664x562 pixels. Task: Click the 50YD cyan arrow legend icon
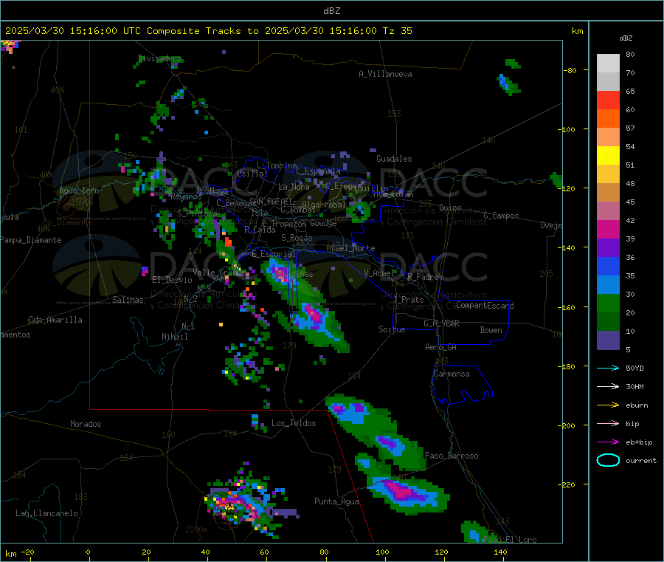(608, 368)
